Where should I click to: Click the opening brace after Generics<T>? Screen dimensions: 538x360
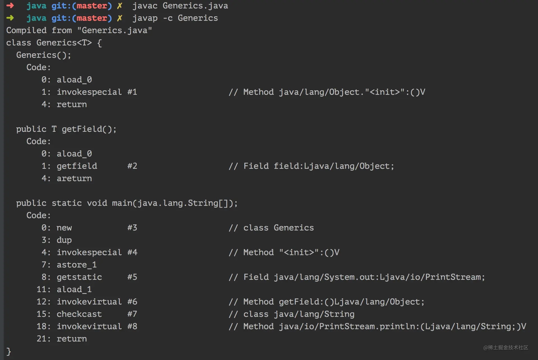point(99,43)
